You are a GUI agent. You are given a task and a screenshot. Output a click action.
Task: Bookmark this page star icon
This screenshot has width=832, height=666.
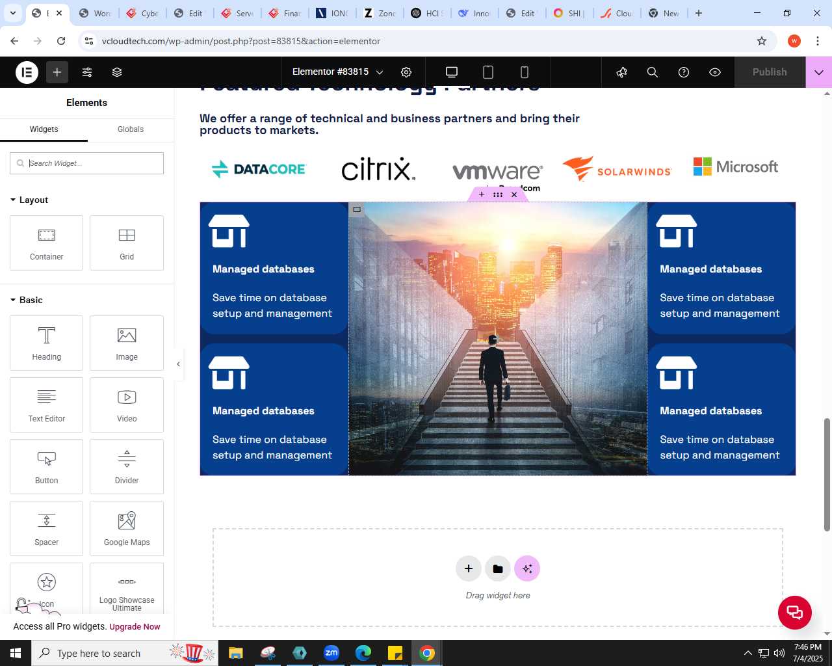tap(762, 41)
